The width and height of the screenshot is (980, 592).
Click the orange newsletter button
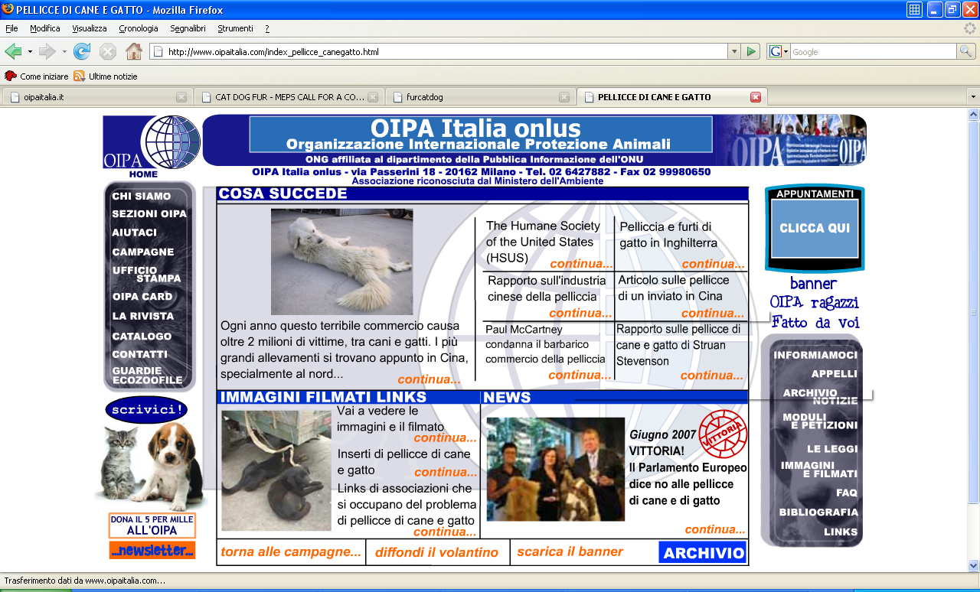click(x=152, y=550)
